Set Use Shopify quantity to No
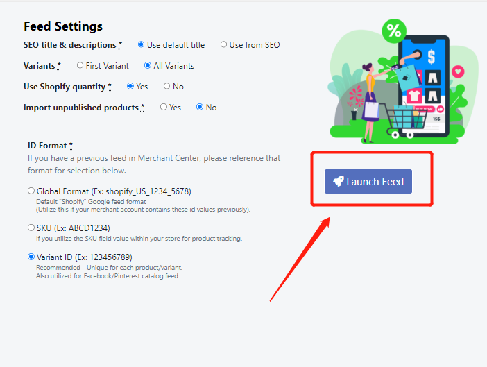487x367 pixels. click(166, 87)
